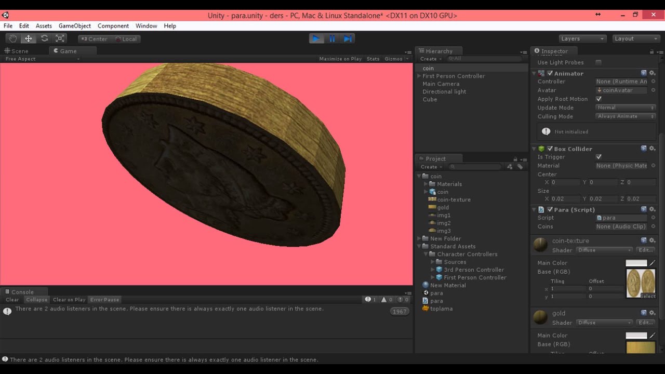Select the Scale tool in toolbar
This screenshot has height=374, width=665.
click(x=60, y=38)
